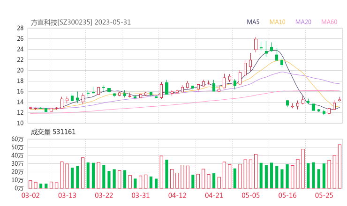Screen dimensions: 347x206
Task: Click the 16 price axis label
Action: (x=20, y=91)
